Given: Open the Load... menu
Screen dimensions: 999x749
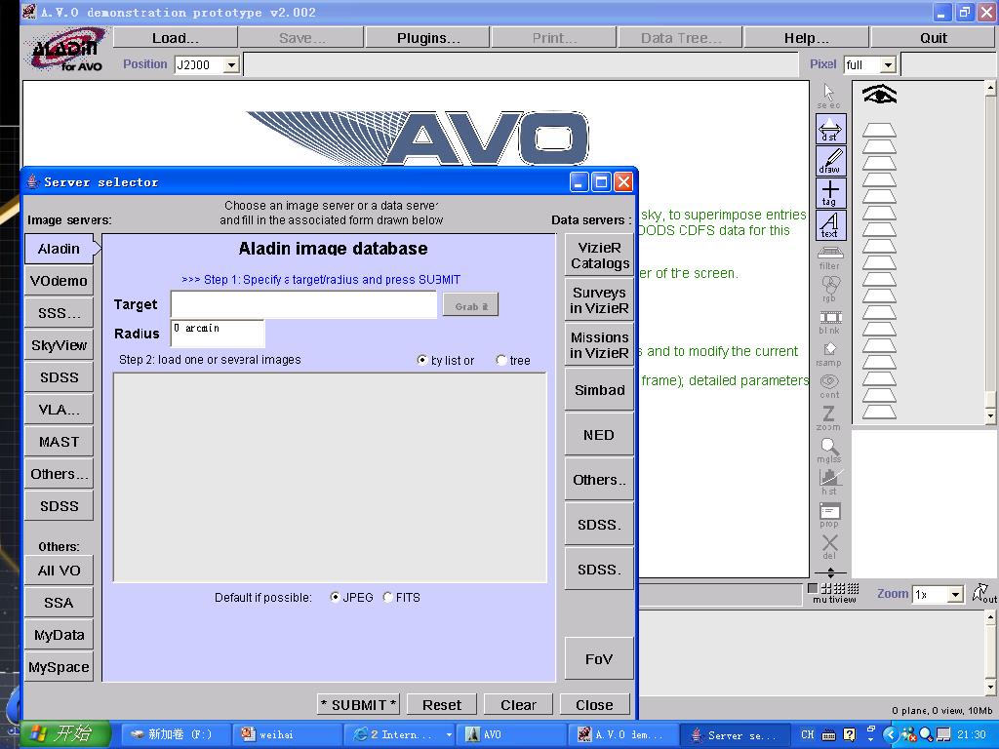Looking at the screenshot, I should click(x=176, y=38).
